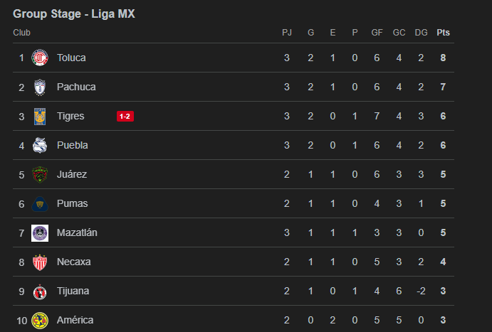Click the red 1-2 live score badge

click(x=125, y=116)
